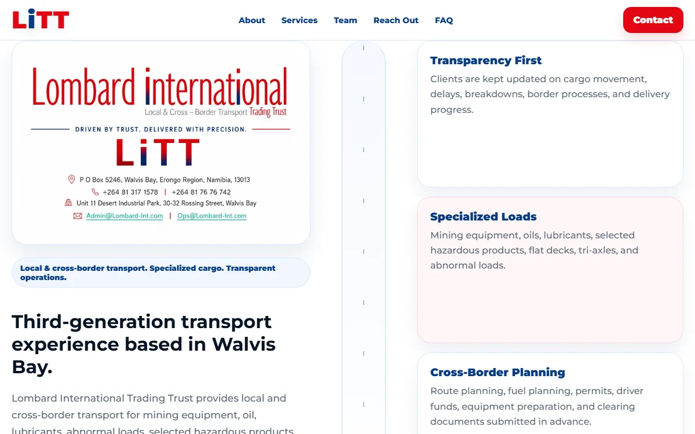
Task: Click the Unit 11 Desert Industrial Park address
Action: click(x=166, y=203)
